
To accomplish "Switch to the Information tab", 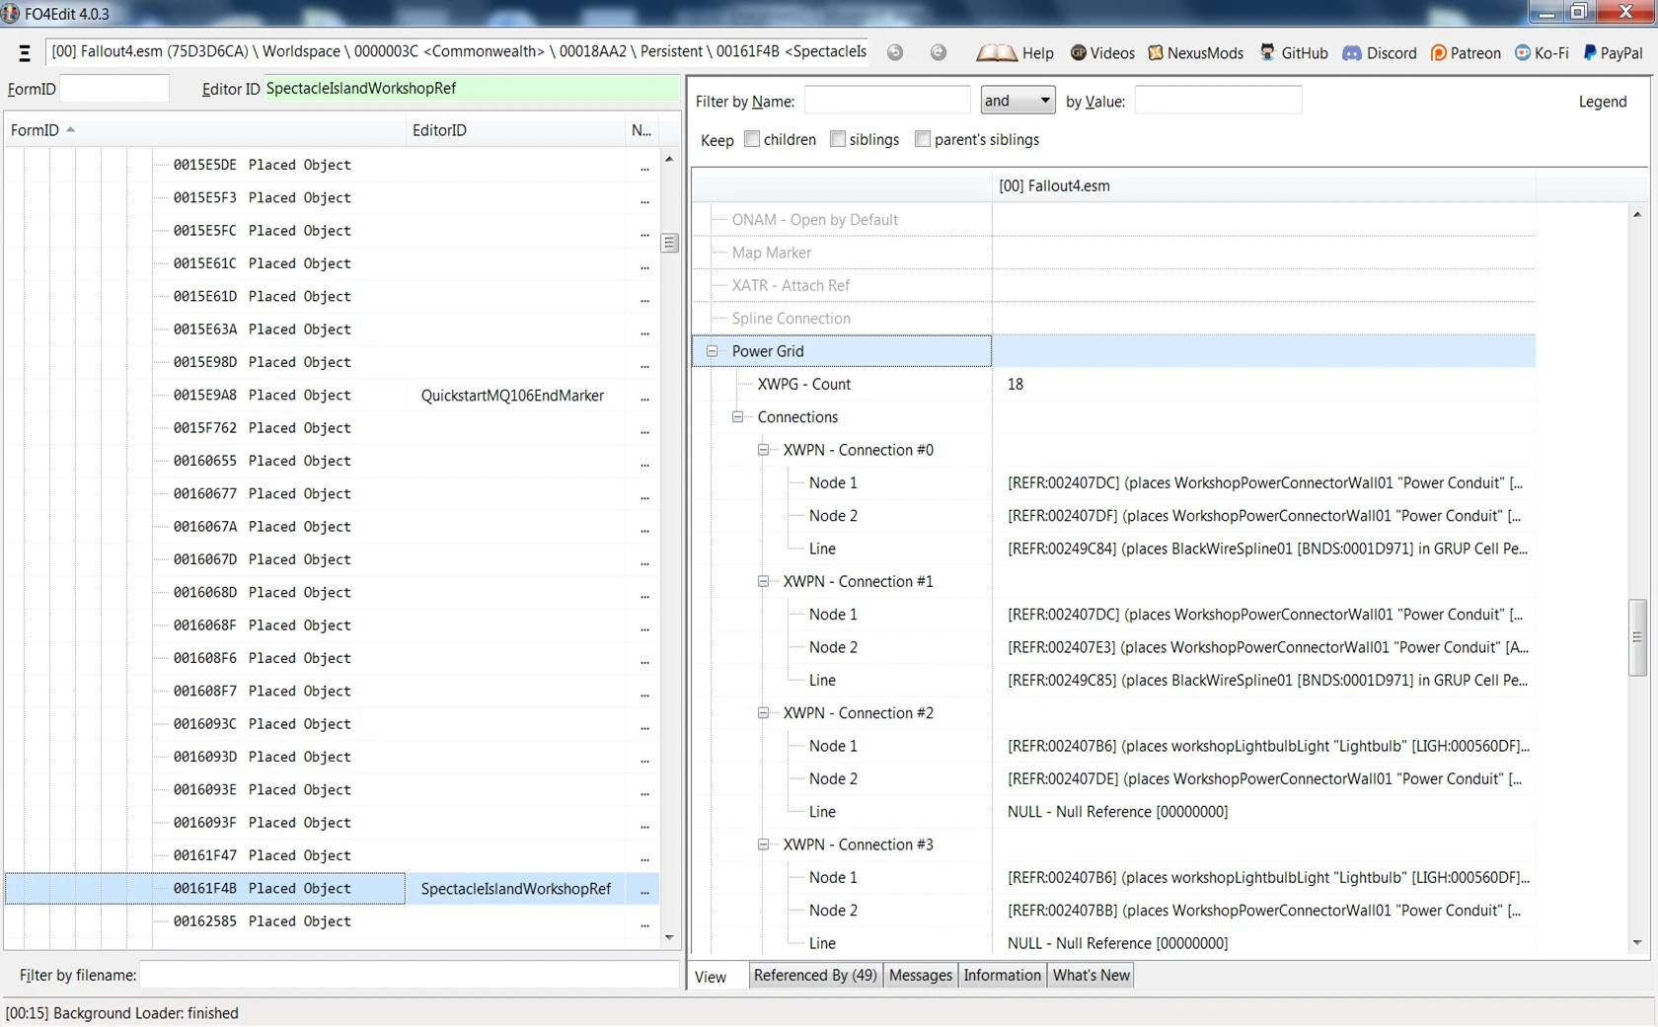I will [x=1002, y=976].
